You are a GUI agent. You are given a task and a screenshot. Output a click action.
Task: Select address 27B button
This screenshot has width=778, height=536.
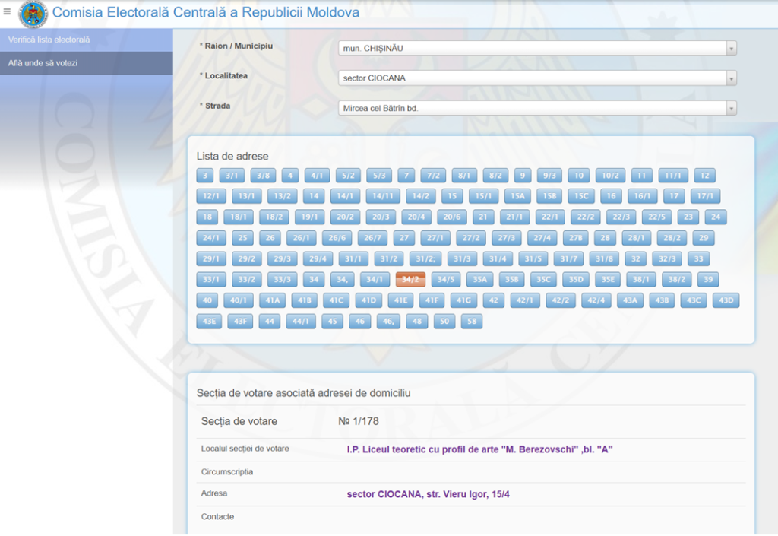tap(577, 238)
